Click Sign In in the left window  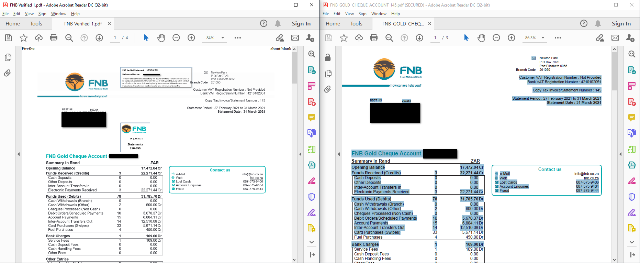(301, 23)
